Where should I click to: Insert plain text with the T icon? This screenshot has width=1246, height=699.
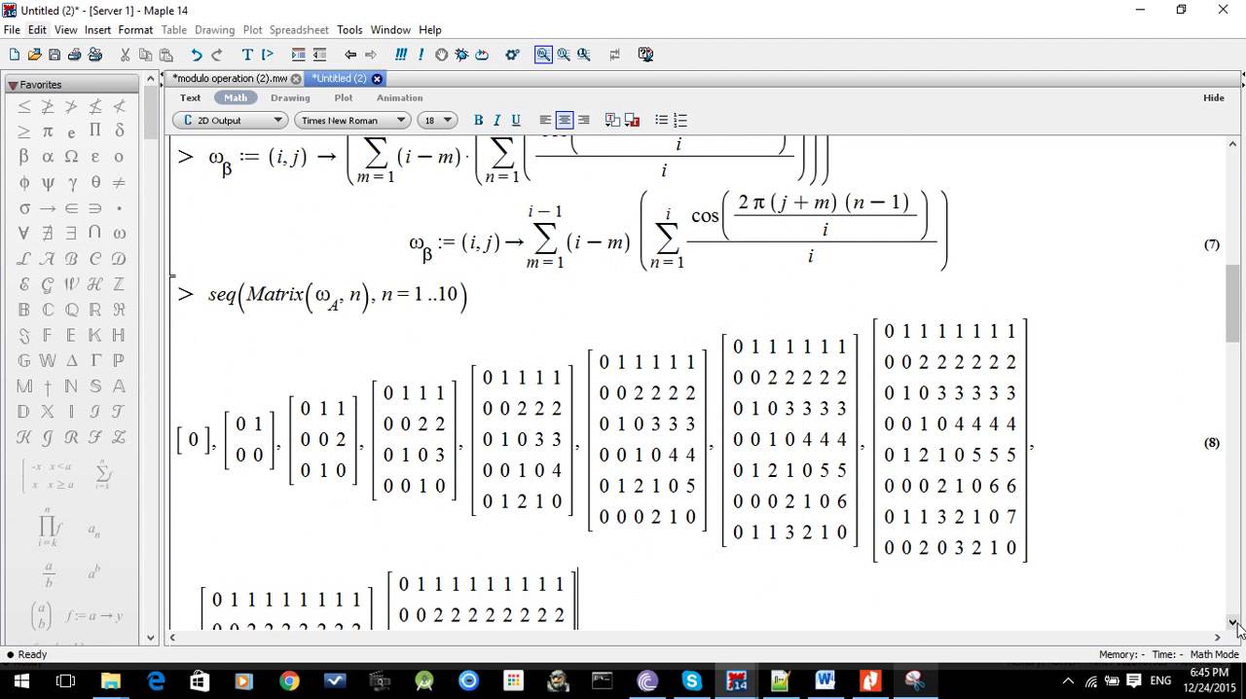point(247,55)
